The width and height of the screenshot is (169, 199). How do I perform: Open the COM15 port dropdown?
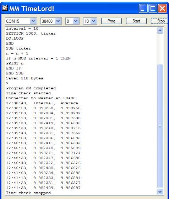[33, 21]
